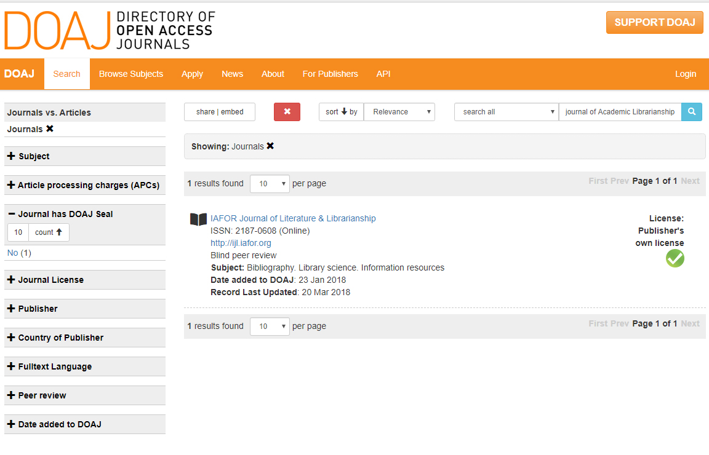Click the green checkmark license icon
The image size is (709, 455).
pyautogui.click(x=675, y=258)
